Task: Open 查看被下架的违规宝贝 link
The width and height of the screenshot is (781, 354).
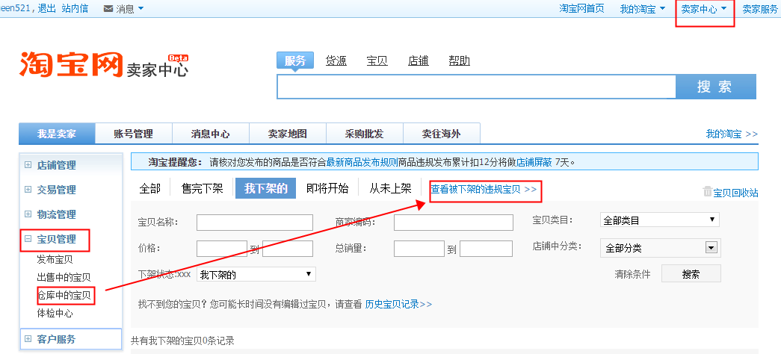Action: coord(484,189)
